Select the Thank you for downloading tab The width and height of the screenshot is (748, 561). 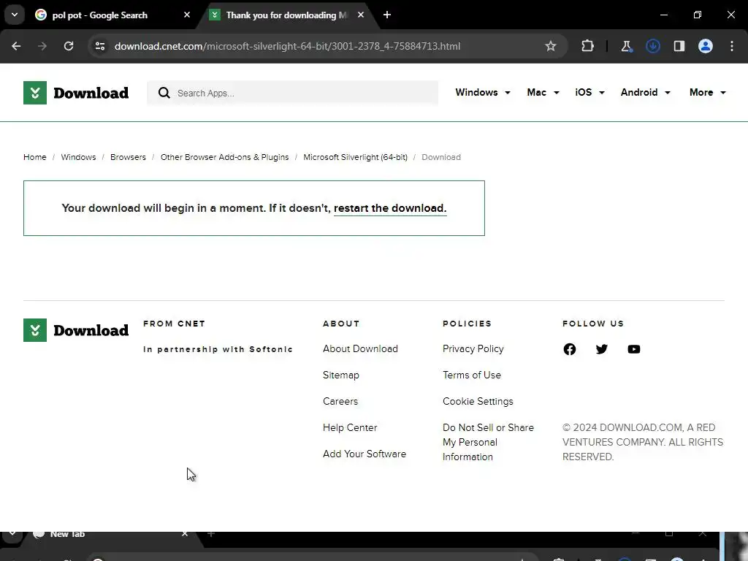286,15
